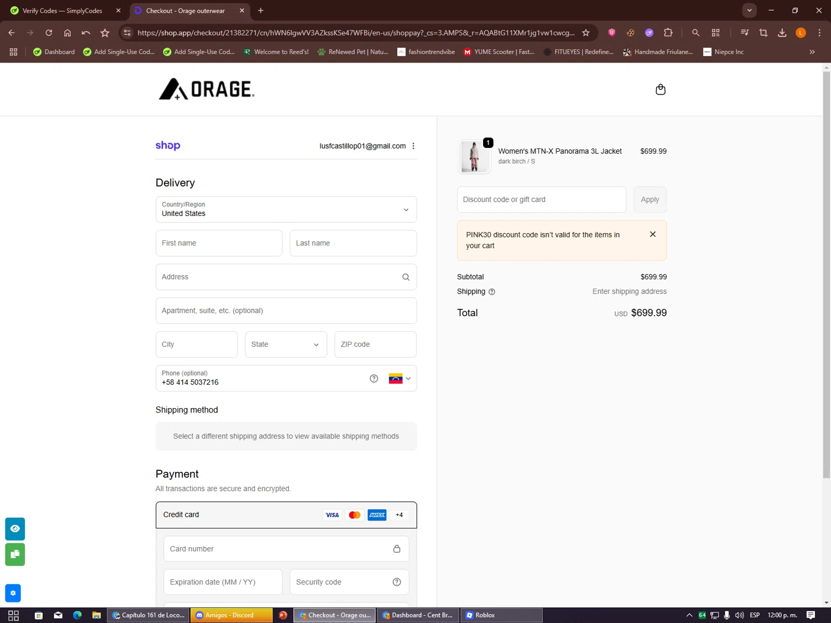Viewport: 831px width, 623px height.
Task: Click the Shop logo link
Action: click(168, 146)
